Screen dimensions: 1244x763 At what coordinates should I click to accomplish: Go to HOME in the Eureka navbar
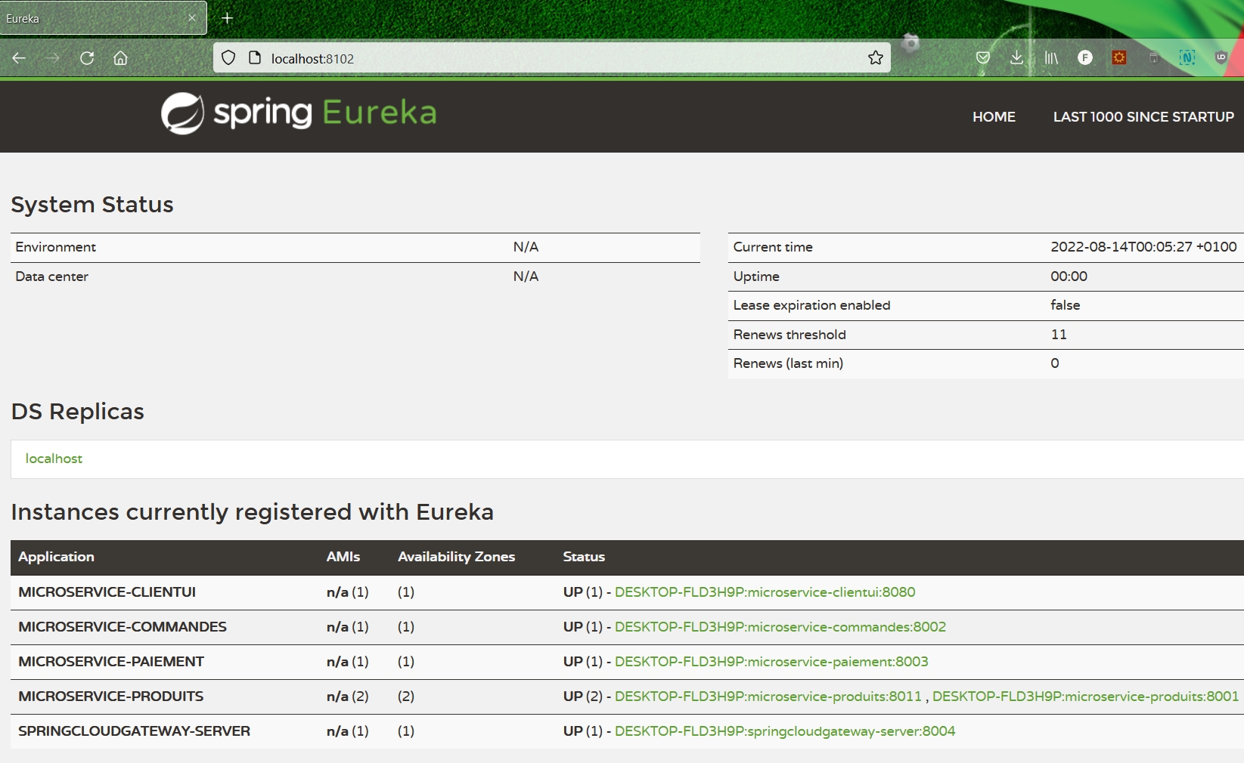[x=994, y=117]
